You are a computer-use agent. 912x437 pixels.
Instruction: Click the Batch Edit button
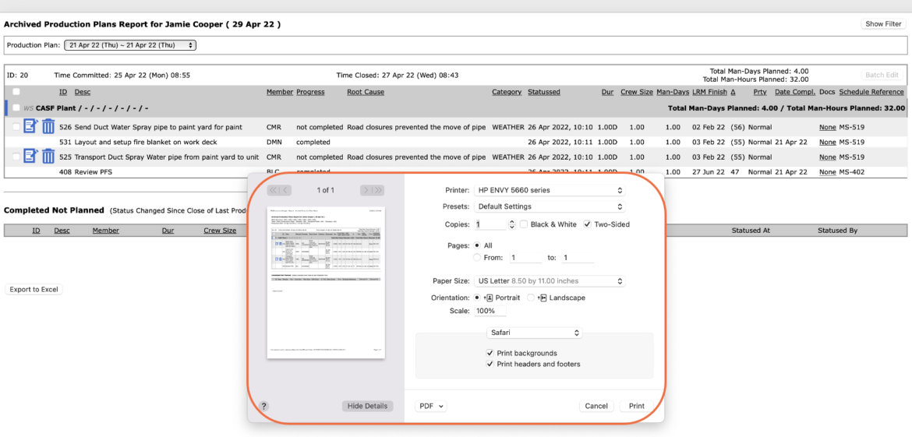[x=883, y=76]
